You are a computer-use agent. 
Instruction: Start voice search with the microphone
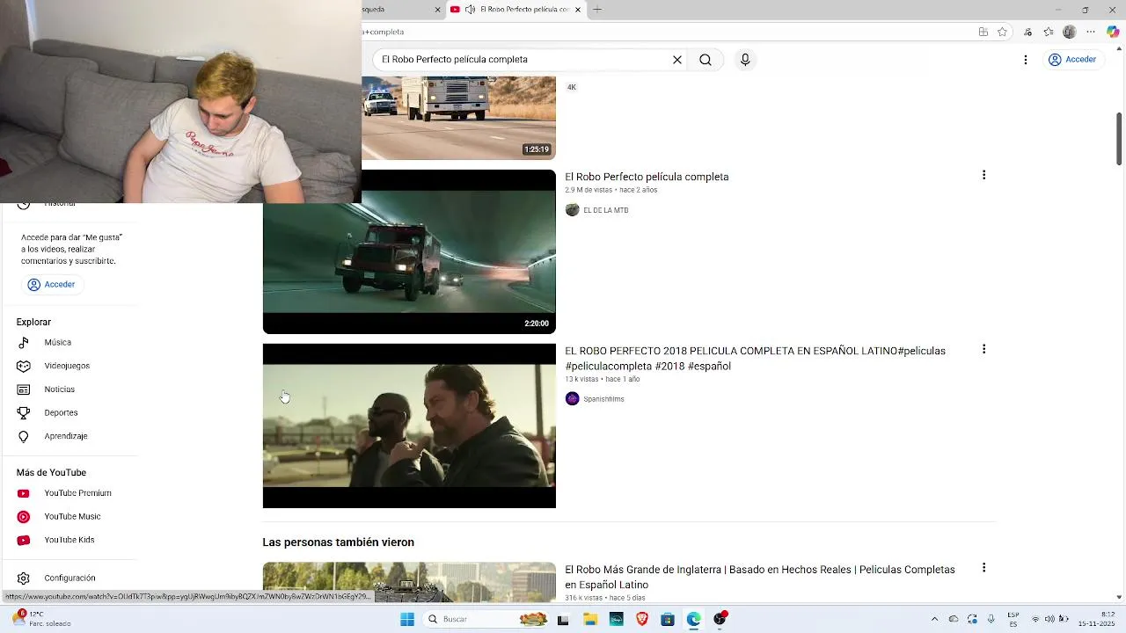745,60
